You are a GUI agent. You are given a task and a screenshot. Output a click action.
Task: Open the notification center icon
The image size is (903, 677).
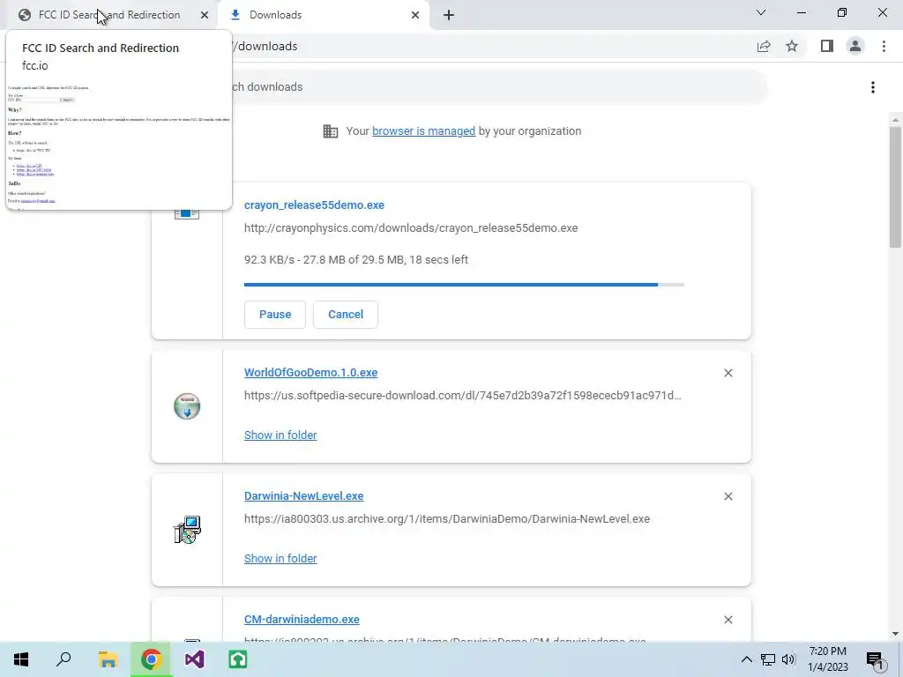875,659
